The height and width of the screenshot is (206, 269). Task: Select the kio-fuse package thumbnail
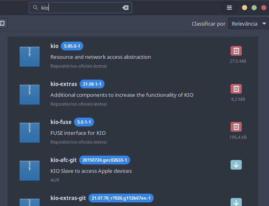[x=30, y=132]
